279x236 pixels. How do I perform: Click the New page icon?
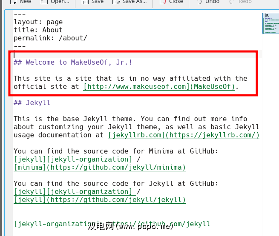tap(13, 2)
